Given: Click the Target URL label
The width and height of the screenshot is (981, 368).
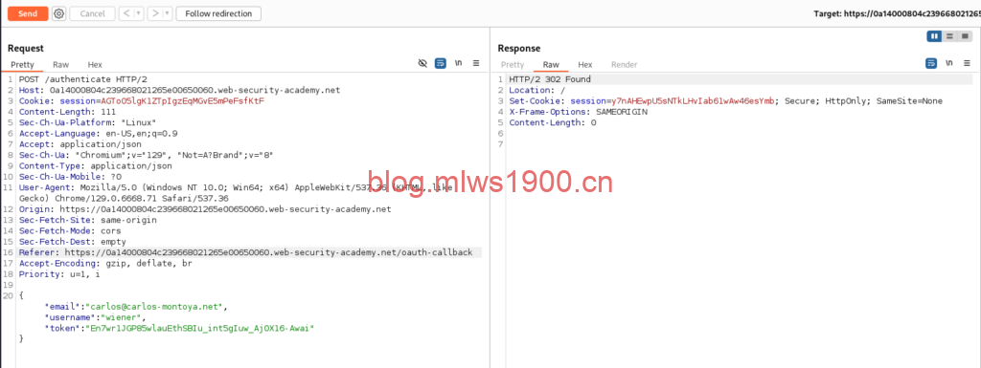Looking at the screenshot, I should [x=897, y=13].
